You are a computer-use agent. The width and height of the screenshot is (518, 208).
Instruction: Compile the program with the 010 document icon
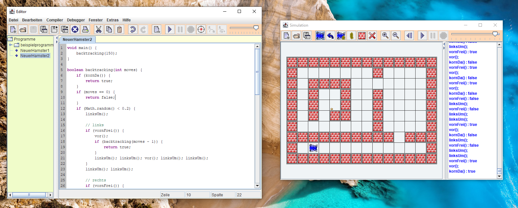click(x=157, y=30)
